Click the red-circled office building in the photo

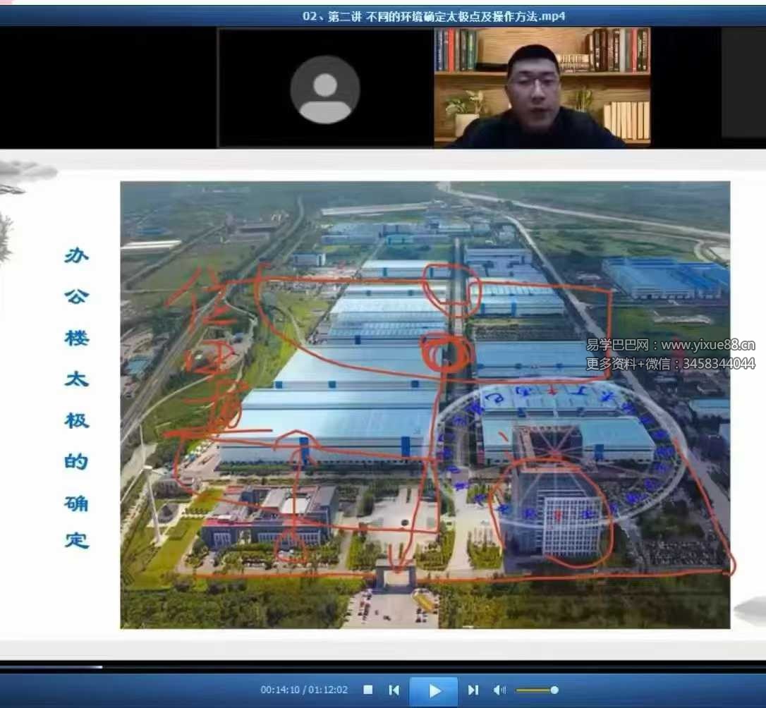coord(557,515)
